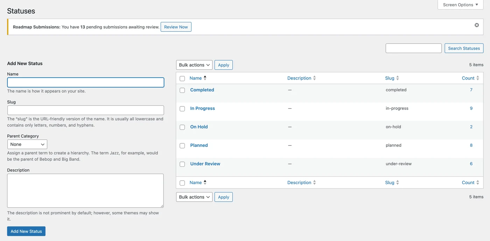Open count 8 for Planned

pyautogui.click(x=471, y=145)
